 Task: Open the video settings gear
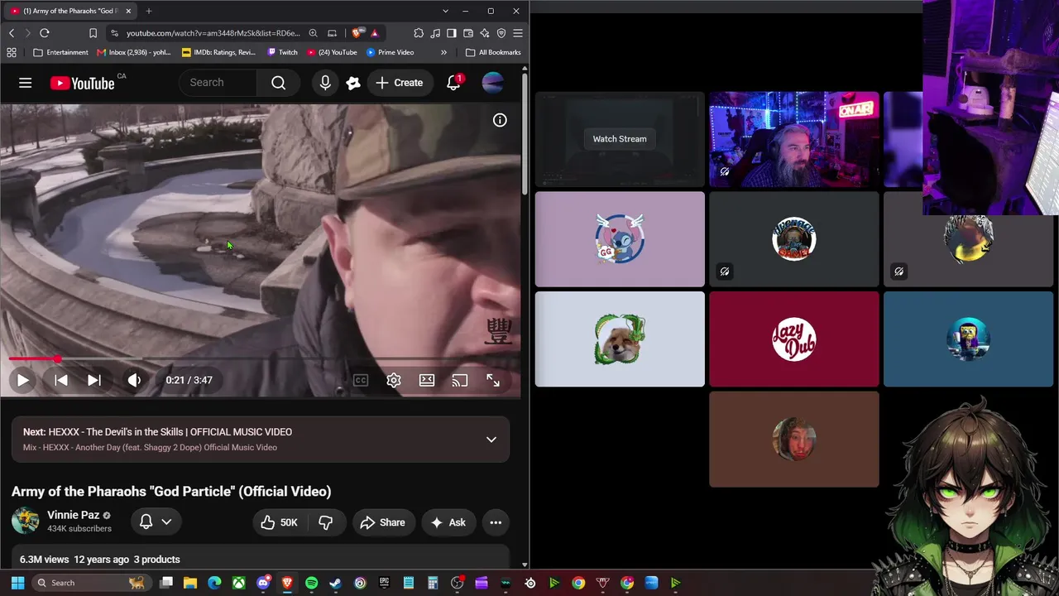tap(394, 380)
